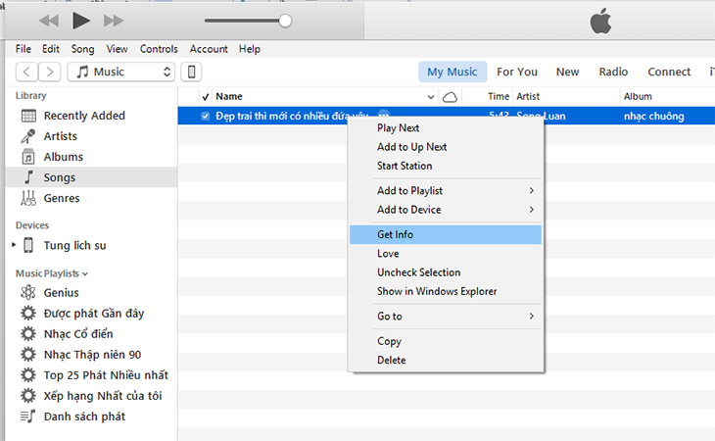Uncheck the song checkbox in the selected row
715x441 pixels.
coord(206,117)
